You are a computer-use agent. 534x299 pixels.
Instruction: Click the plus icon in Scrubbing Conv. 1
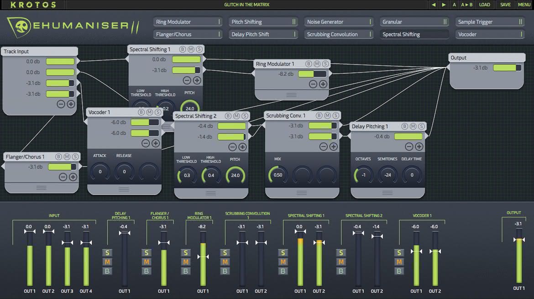click(x=334, y=147)
